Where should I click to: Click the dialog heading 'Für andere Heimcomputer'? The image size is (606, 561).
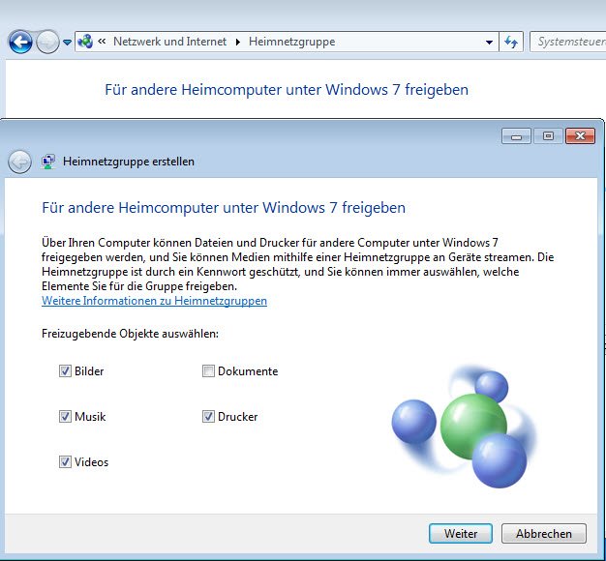(224, 208)
